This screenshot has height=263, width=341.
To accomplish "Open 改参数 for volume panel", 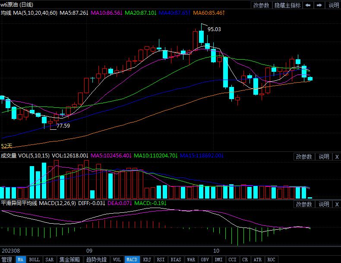I will [304, 157].
